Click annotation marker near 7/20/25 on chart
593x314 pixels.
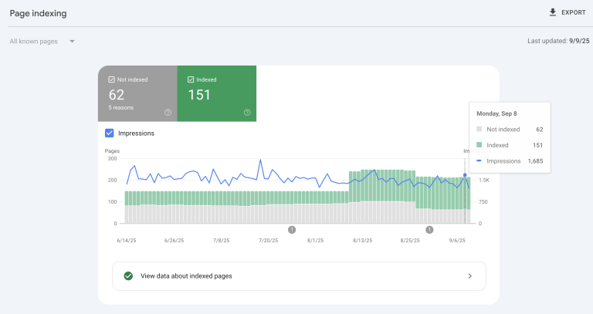292,229
